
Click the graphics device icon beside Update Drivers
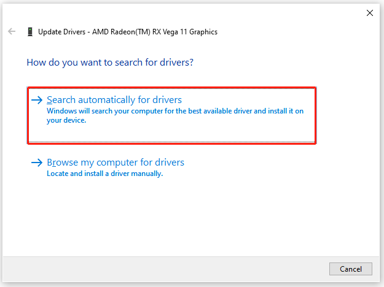(30, 32)
